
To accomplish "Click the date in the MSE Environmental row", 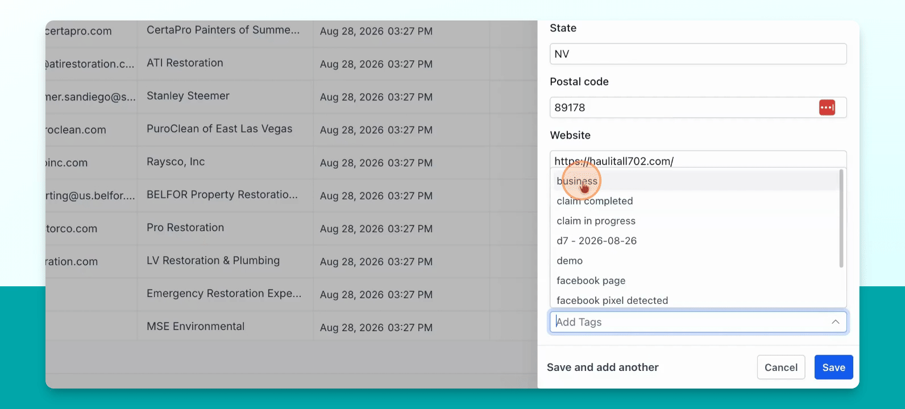I will [x=376, y=328].
